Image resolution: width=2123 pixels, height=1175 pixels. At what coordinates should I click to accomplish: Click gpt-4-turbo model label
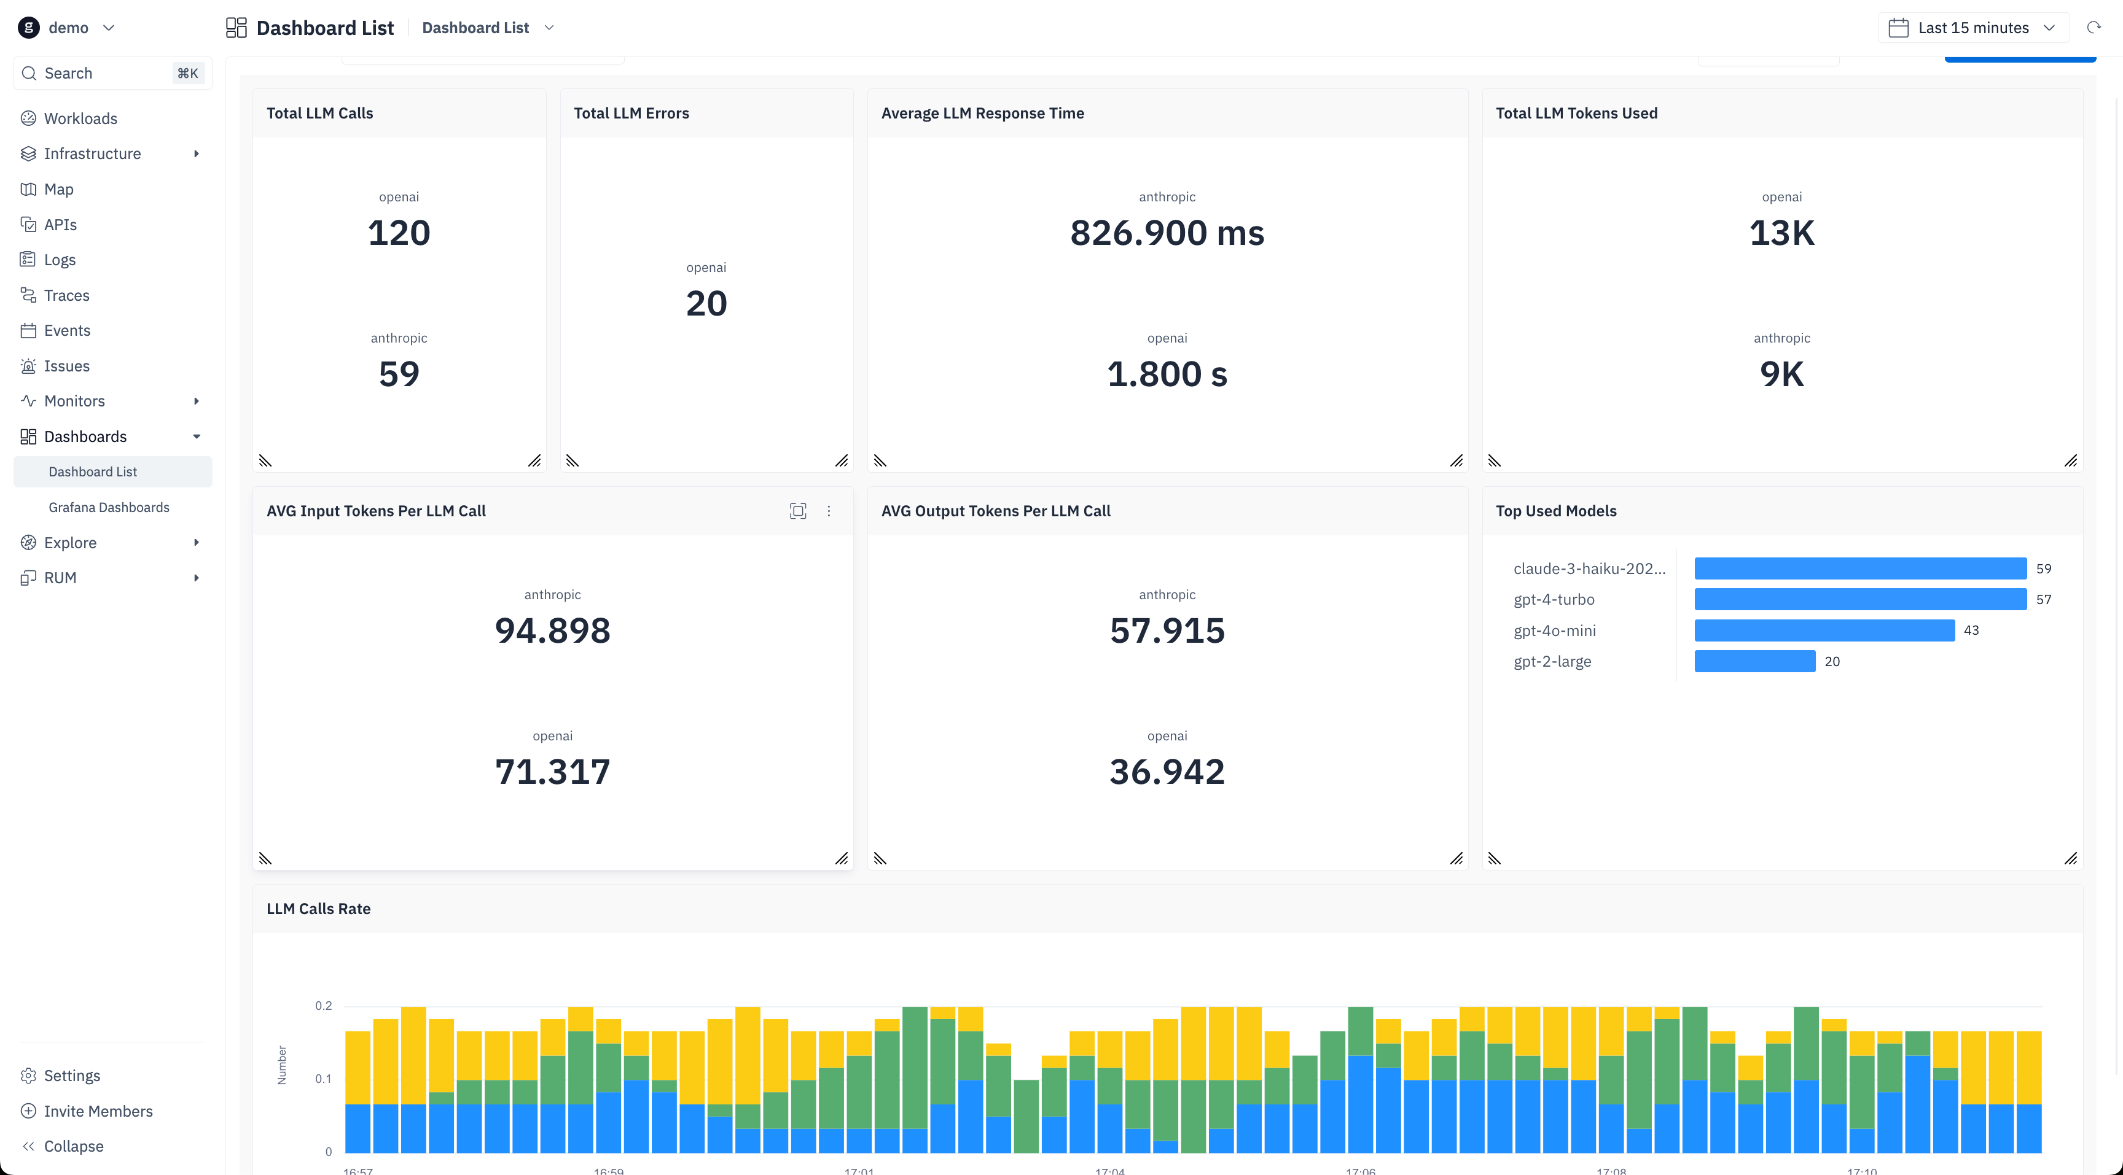tap(1554, 599)
